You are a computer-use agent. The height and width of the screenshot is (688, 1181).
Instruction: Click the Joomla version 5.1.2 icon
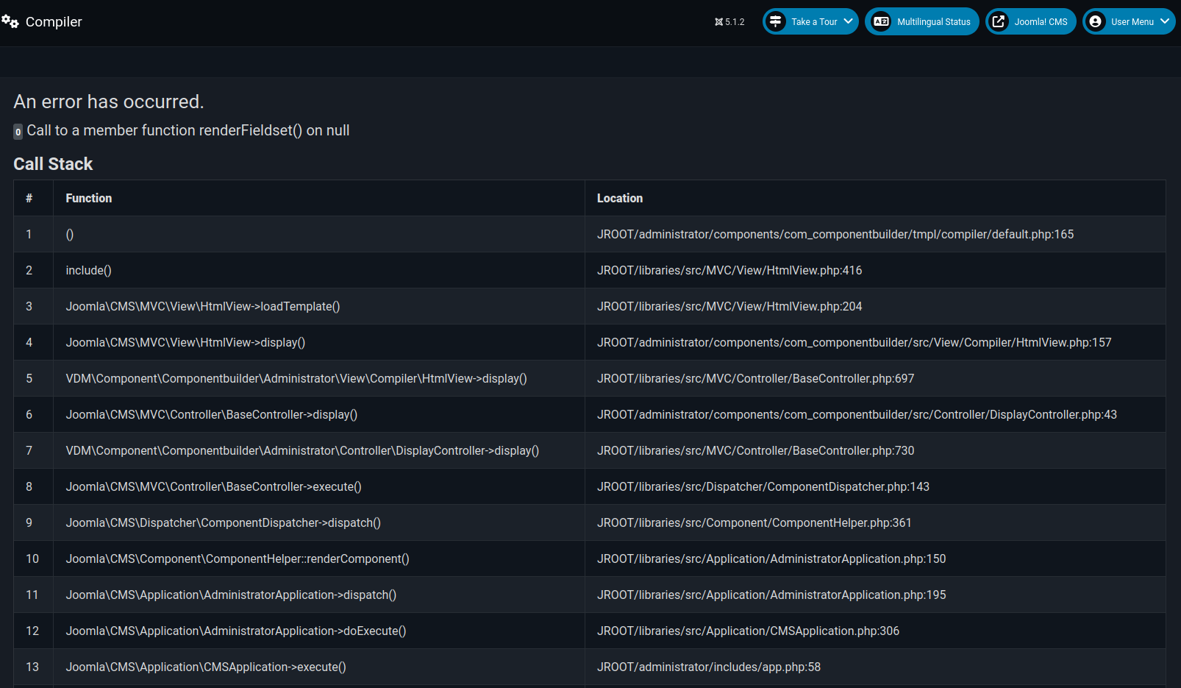(718, 22)
